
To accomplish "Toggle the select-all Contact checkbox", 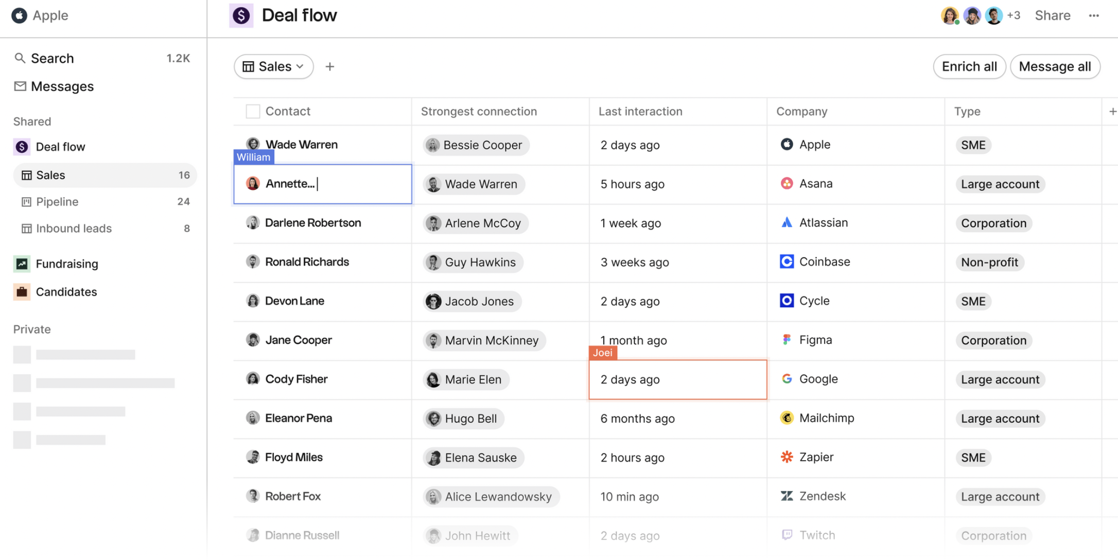I will (253, 111).
